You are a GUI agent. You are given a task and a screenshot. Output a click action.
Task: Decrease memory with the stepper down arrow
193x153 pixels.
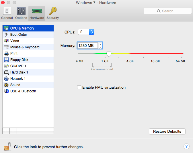click(x=100, y=47)
